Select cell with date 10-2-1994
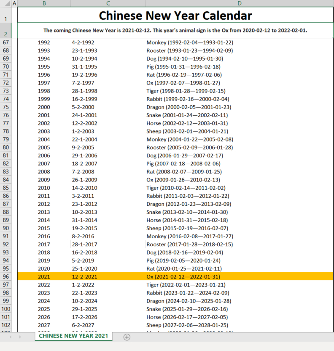Image resolution: width=334 pixels, height=351 pixels. point(108,58)
